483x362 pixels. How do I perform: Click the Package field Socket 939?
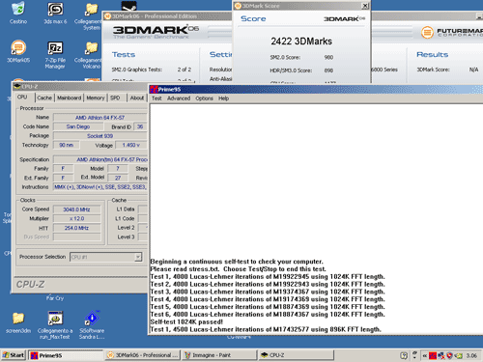[99, 136]
